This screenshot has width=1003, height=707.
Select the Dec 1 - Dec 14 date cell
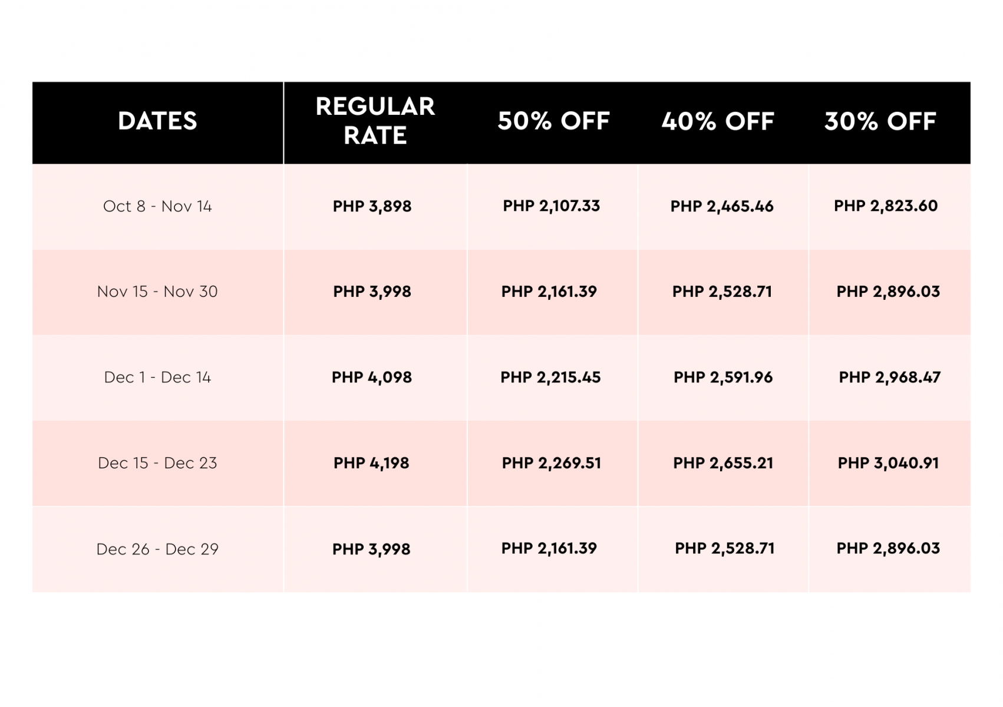(157, 377)
